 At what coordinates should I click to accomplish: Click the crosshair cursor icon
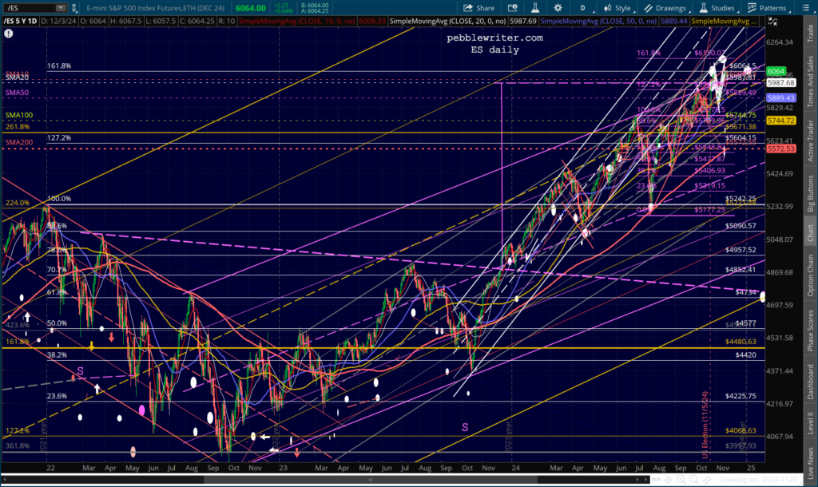(x=669, y=479)
